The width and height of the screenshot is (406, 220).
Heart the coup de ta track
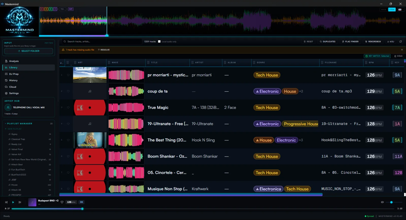68,91
